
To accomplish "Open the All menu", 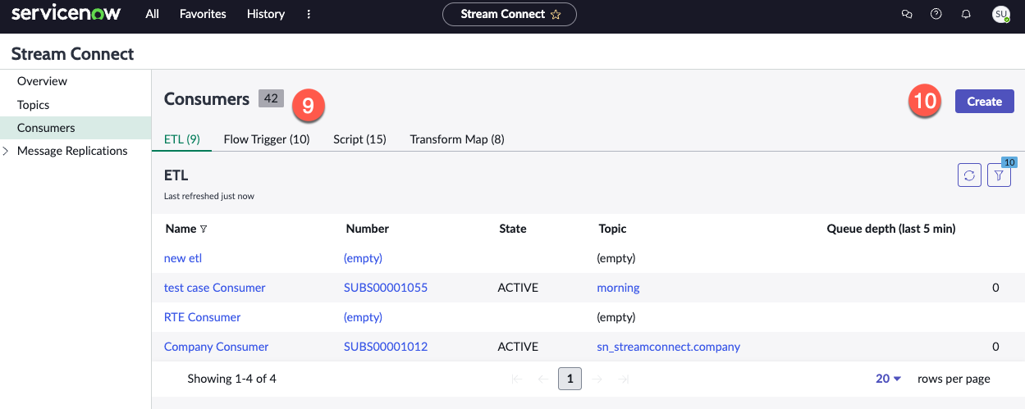I will point(152,14).
